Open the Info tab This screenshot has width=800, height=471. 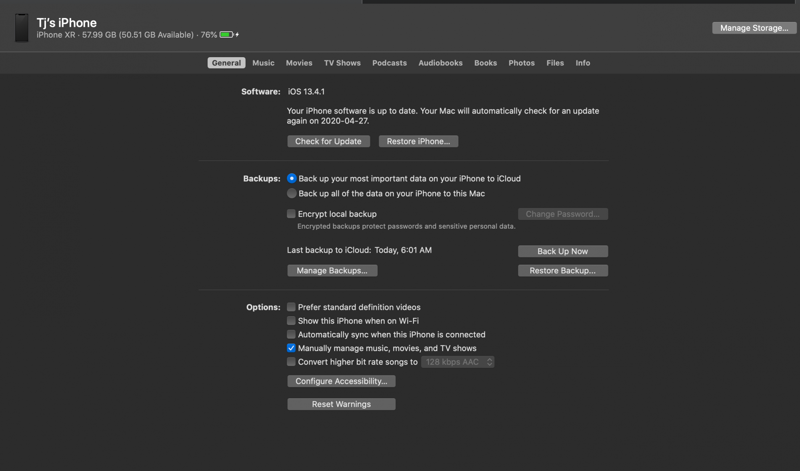click(x=583, y=63)
